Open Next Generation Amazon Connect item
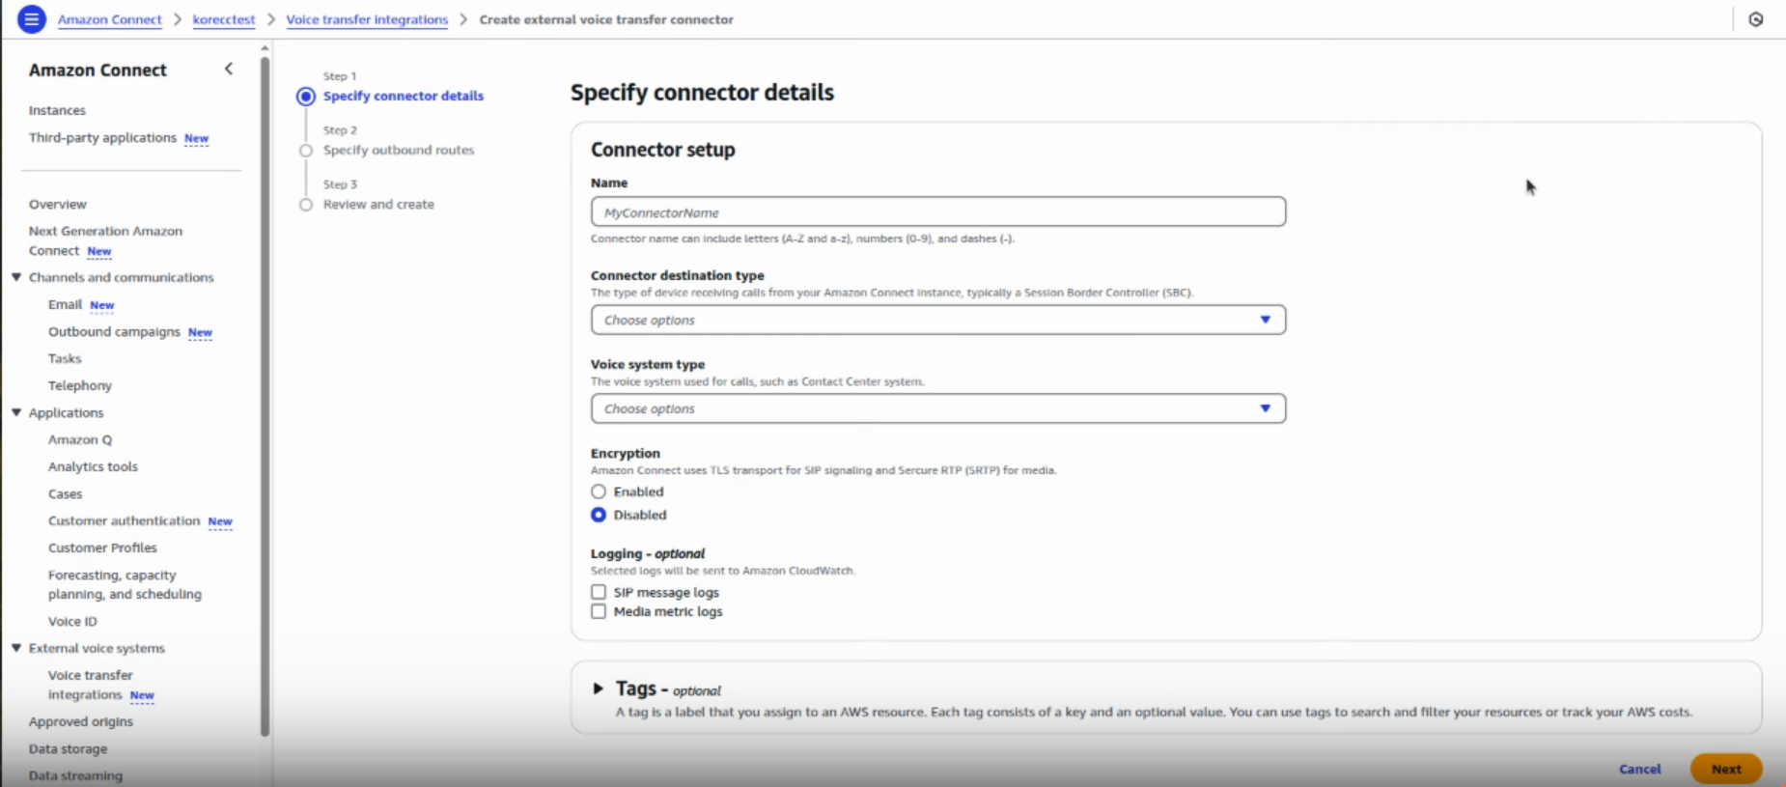 (105, 240)
